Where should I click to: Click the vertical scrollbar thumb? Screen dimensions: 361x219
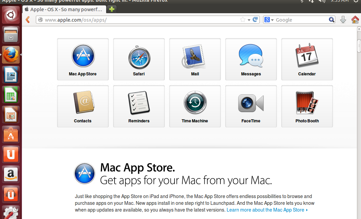tap(359, 46)
